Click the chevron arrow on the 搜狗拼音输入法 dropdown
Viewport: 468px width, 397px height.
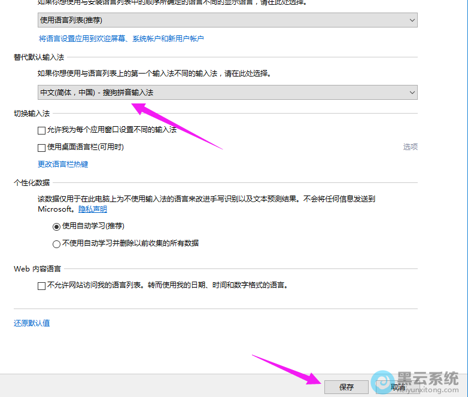tap(412, 93)
